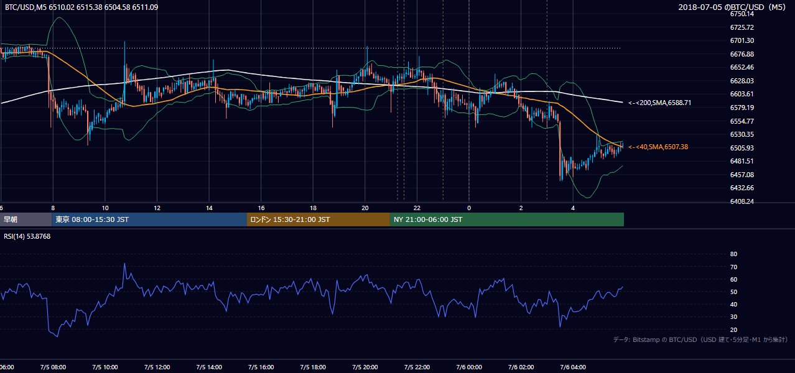
Task: Click RSI axis level 40
Action: tap(733, 304)
